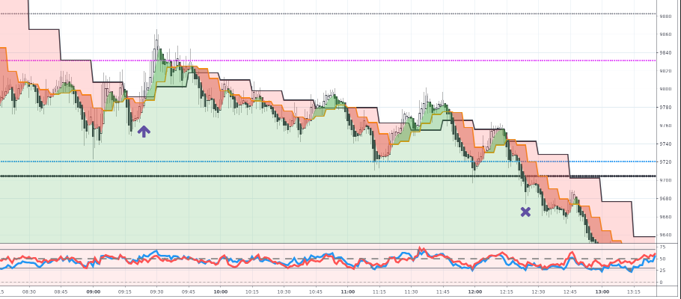Image resolution: width=681 pixels, height=299 pixels.
Task: Click the 12:00 time axis label
Action: coord(475,292)
